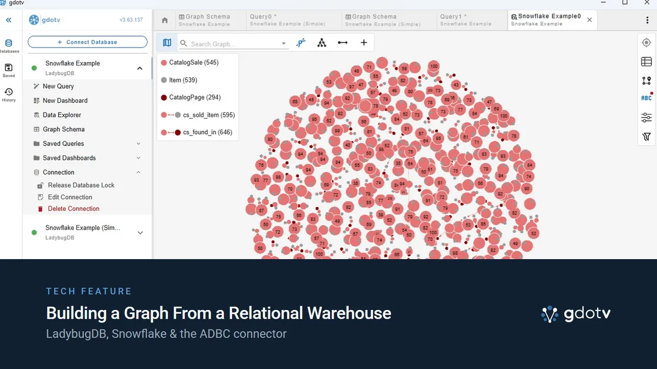Click the Search Graph input field

pos(234,44)
